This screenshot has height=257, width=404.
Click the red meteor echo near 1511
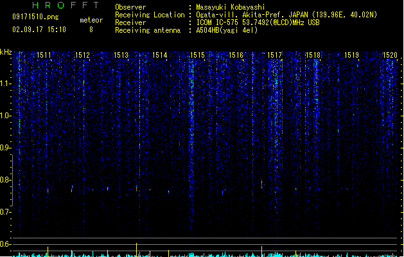48,191
